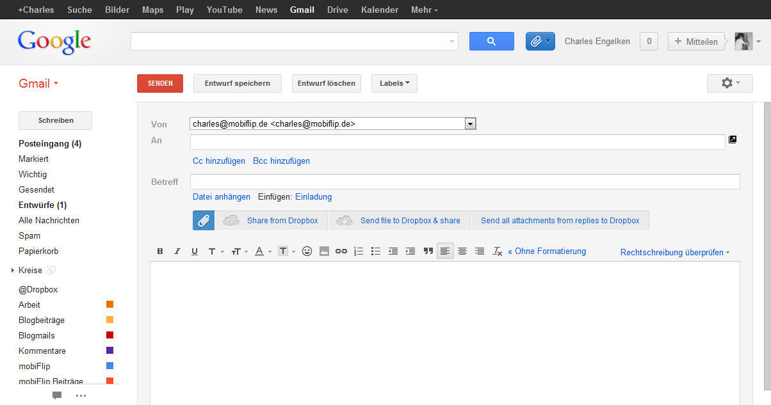The width and height of the screenshot is (771, 405).
Task: Apply underline formatting
Action: pos(195,251)
